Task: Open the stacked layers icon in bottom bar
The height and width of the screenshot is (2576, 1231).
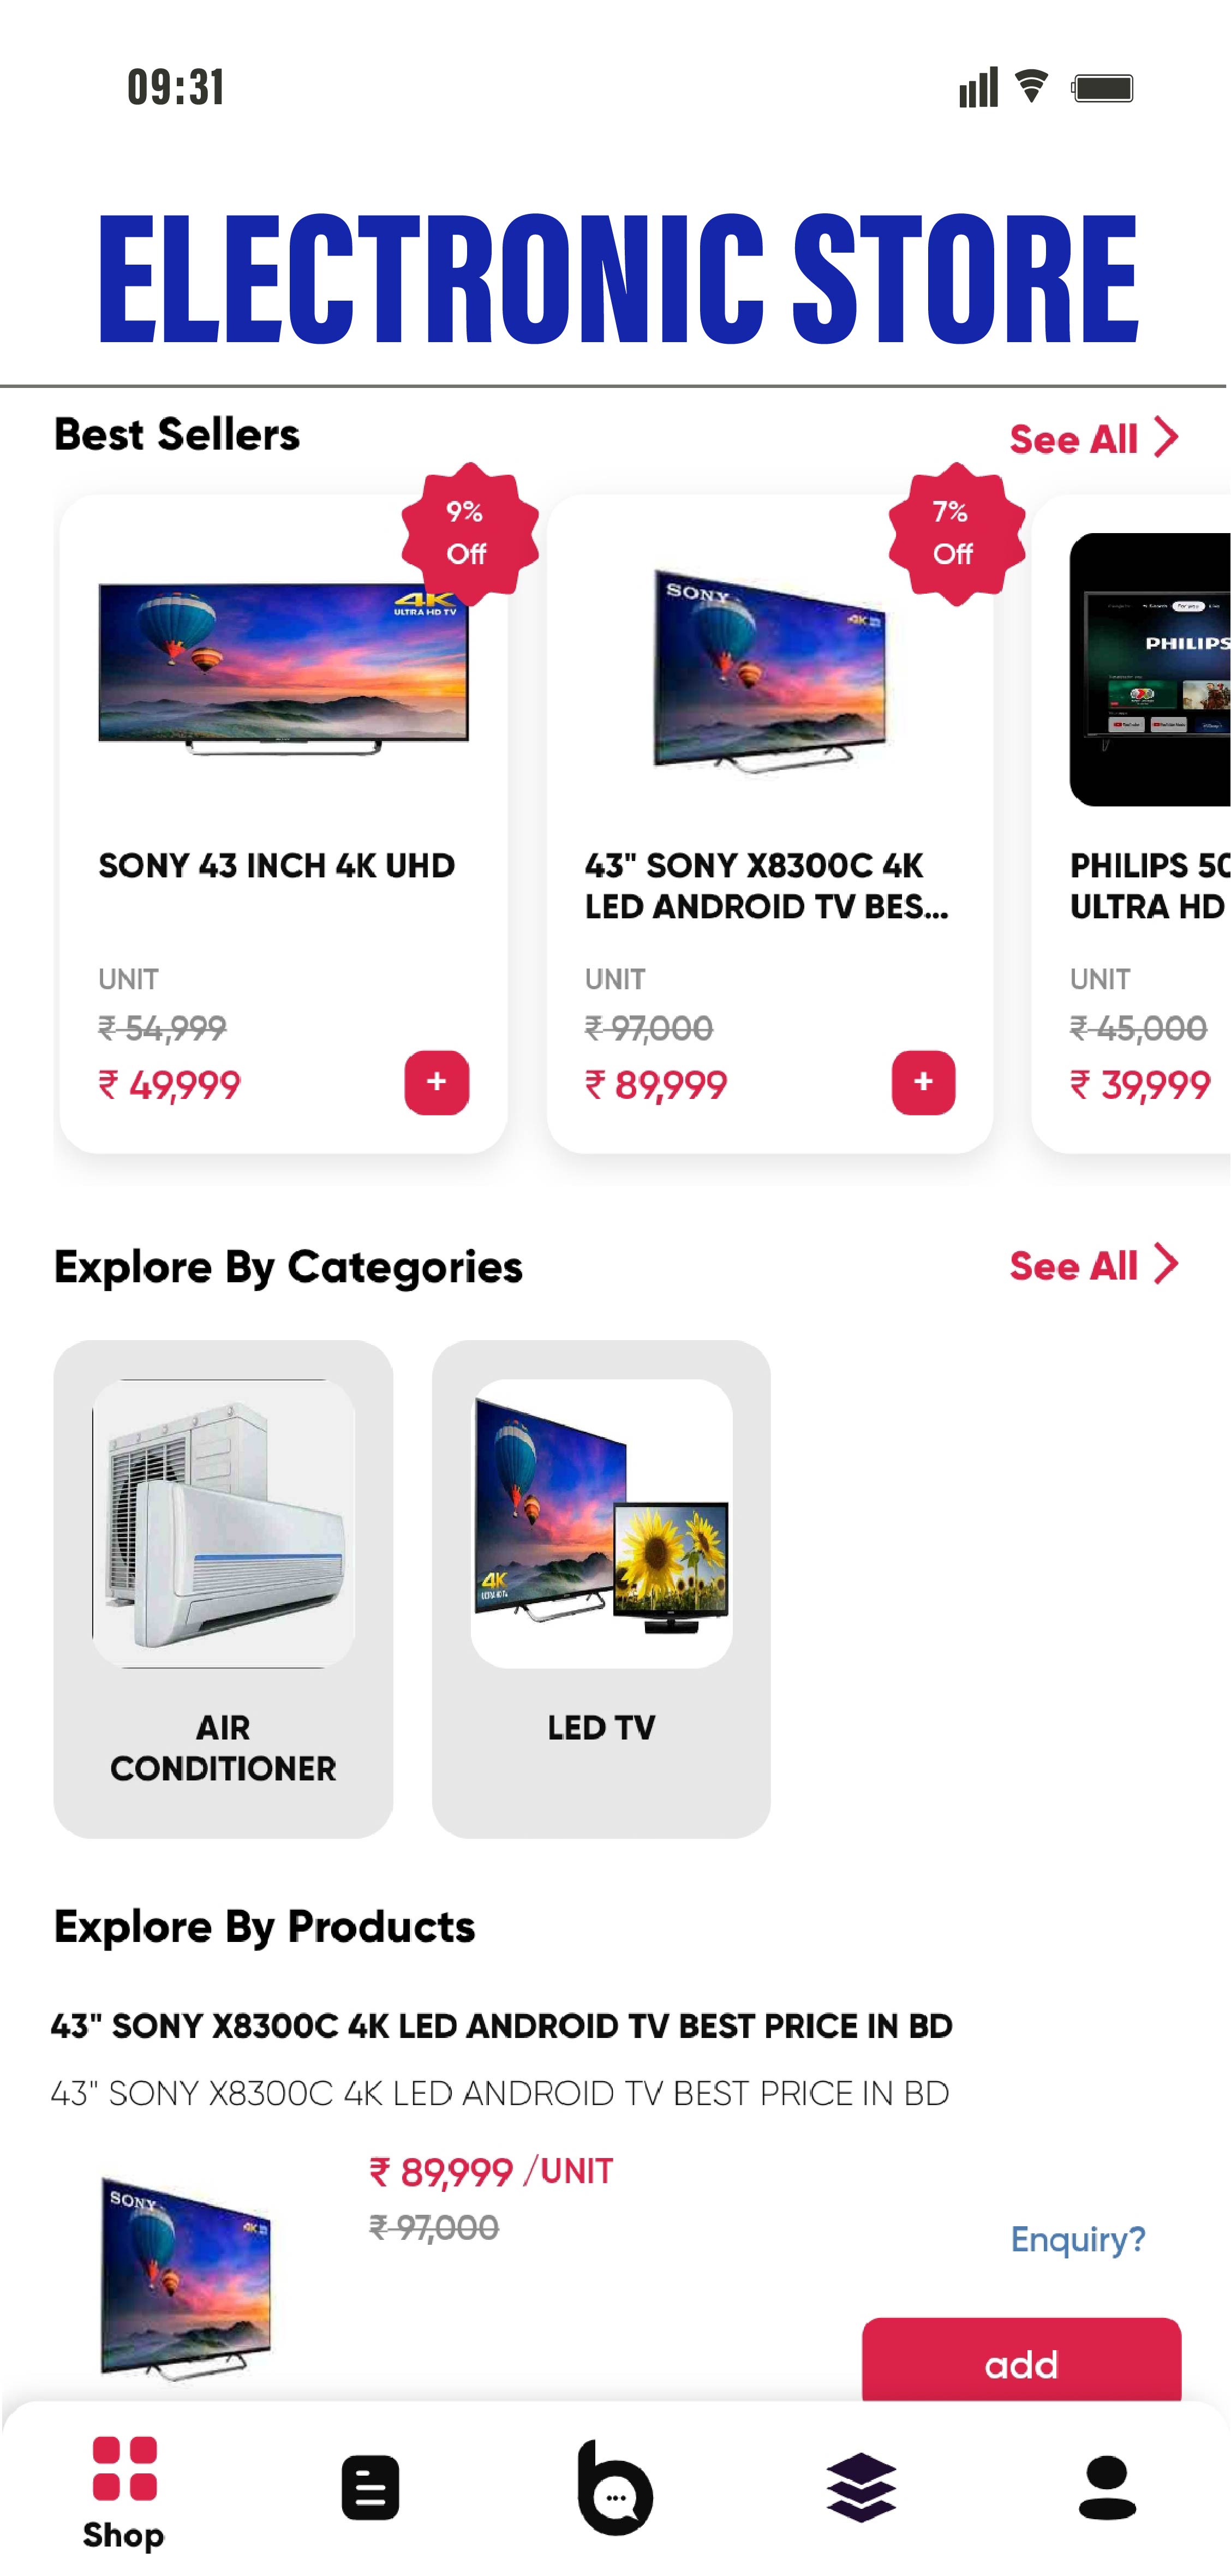Action: coord(861,2487)
